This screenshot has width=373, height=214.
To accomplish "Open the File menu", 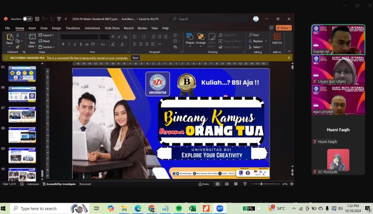I will 7,28.
